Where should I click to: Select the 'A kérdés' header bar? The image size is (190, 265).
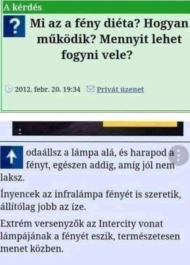click(96, 7)
